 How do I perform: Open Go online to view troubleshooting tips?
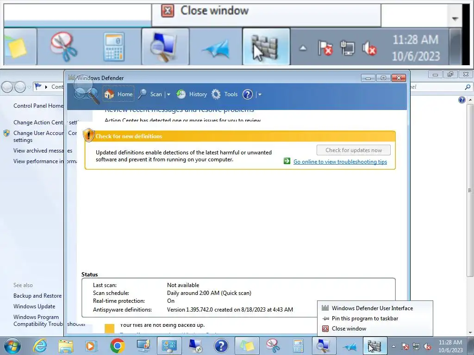[340, 162]
